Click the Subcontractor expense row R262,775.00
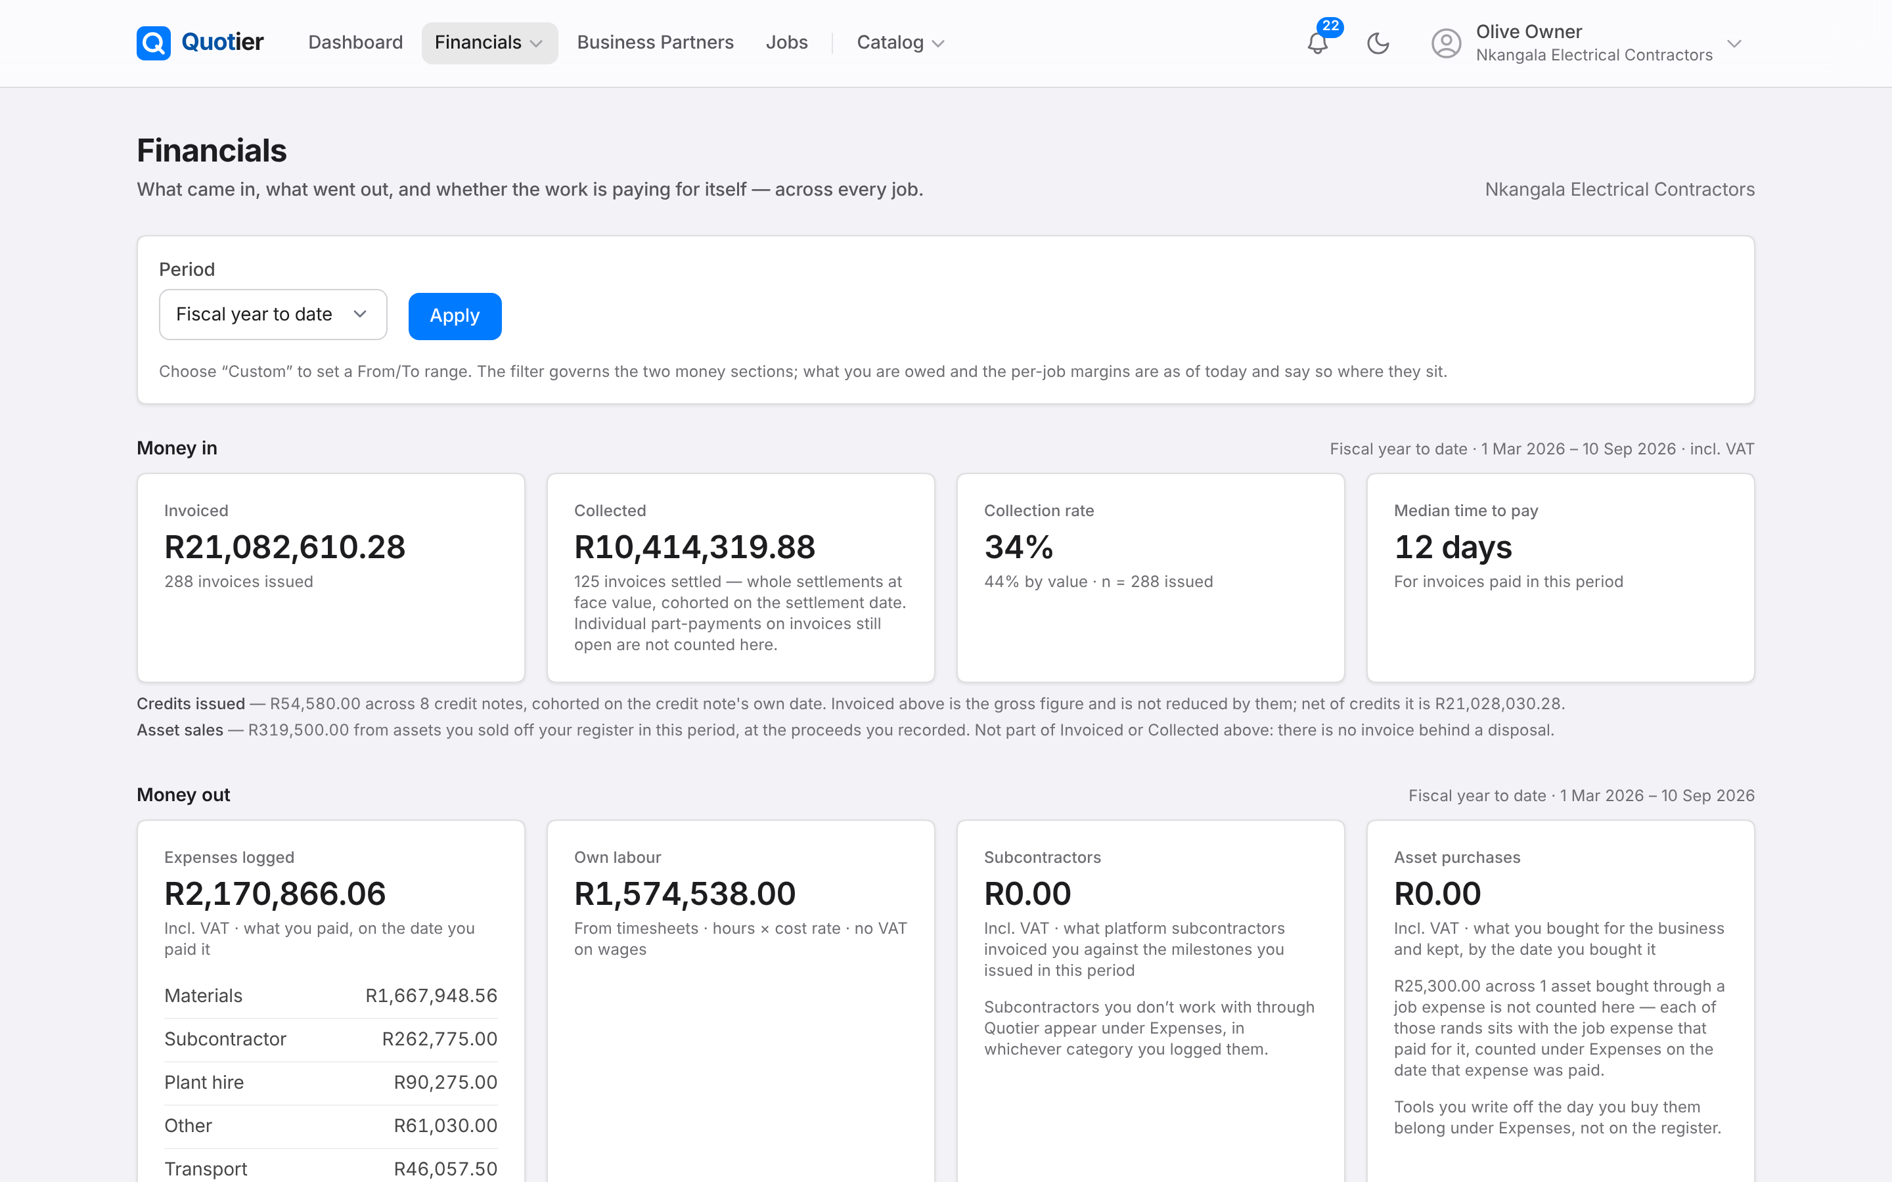Screen dimensions: 1892x1182 pyautogui.click(x=330, y=1040)
